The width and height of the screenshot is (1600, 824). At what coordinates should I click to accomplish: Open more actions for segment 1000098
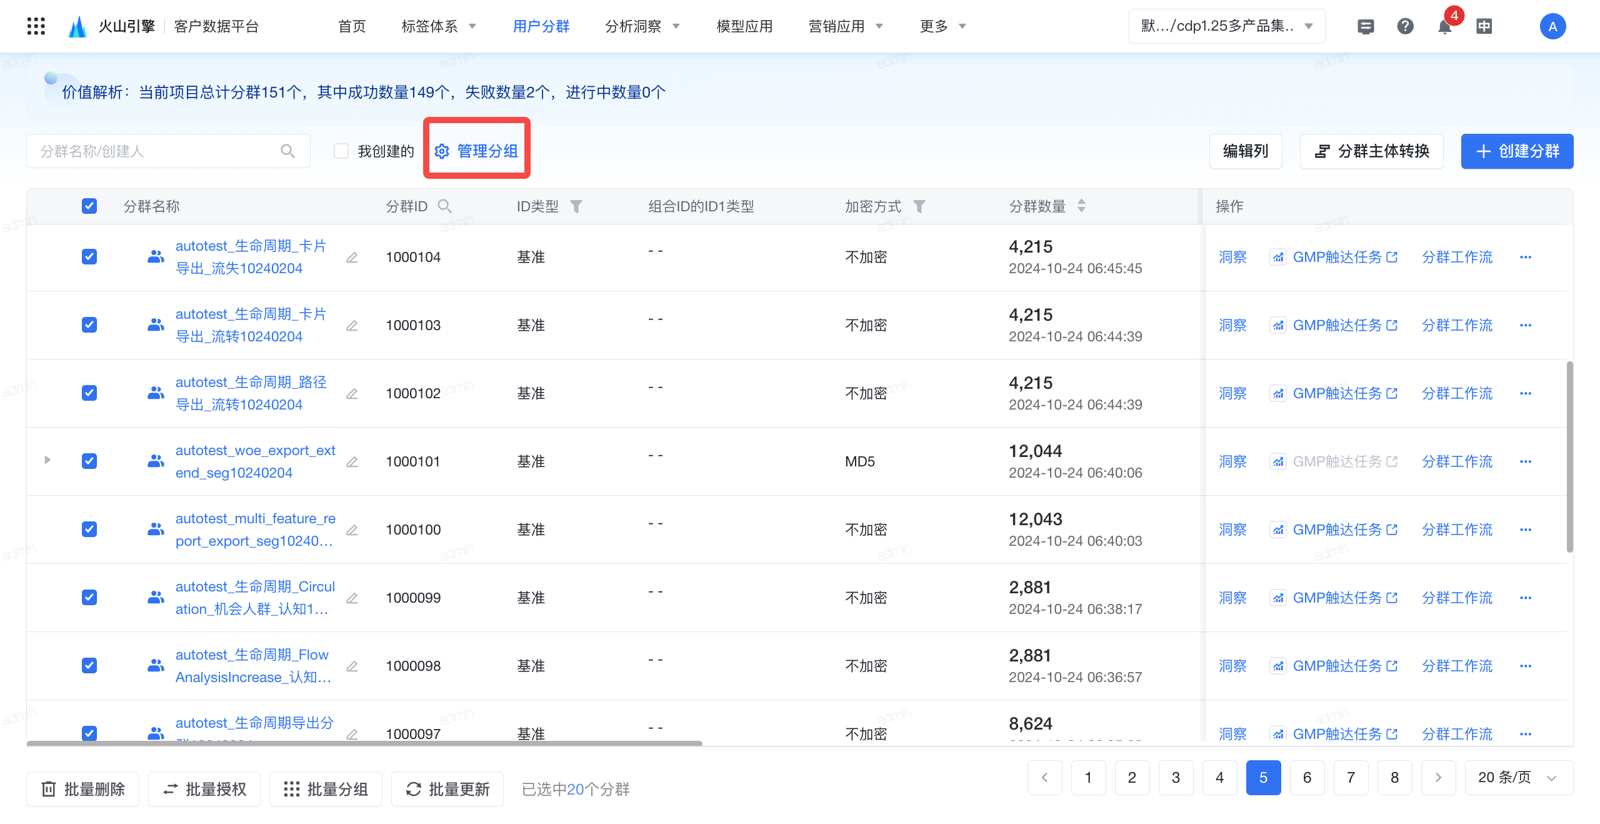pos(1526,666)
